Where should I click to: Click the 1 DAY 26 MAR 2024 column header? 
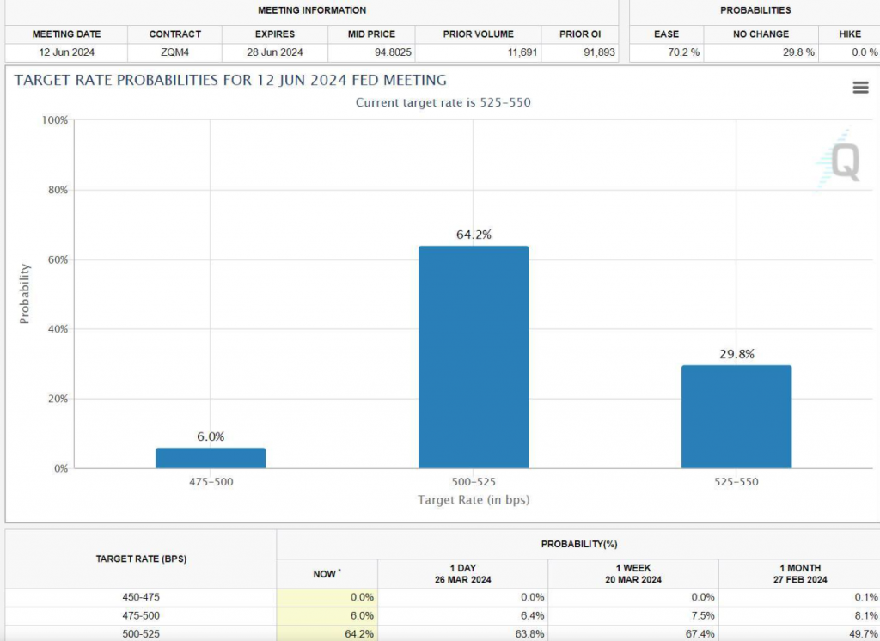462,573
